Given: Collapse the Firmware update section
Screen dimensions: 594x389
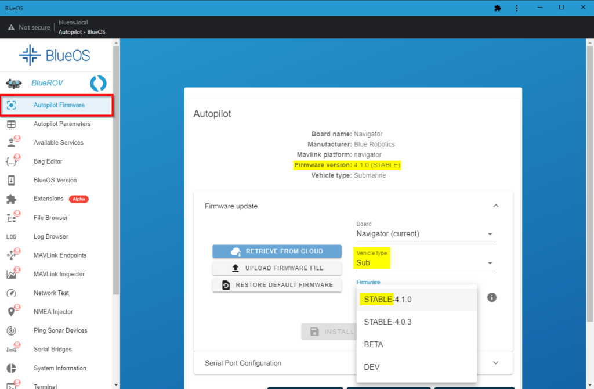Looking at the screenshot, I should pyautogui.click(x=495, y=206).
